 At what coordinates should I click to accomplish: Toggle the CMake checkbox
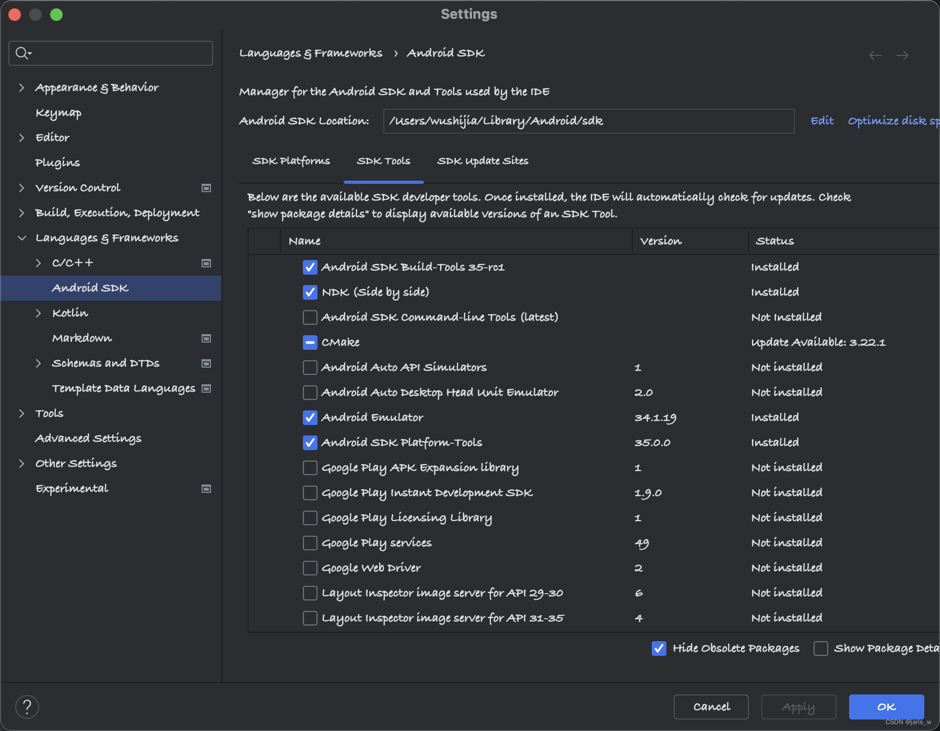pos(310,343)
